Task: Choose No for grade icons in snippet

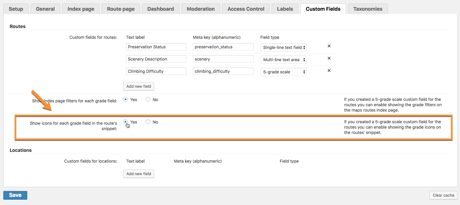Action: 148,122
